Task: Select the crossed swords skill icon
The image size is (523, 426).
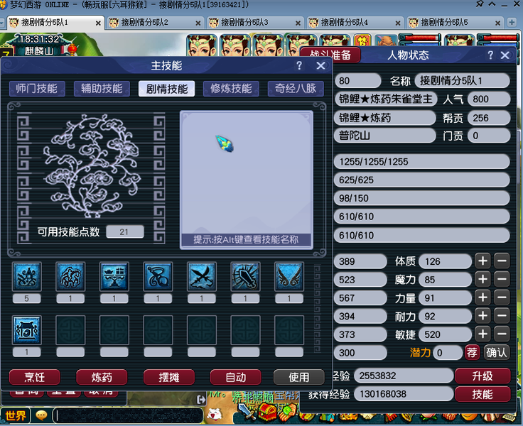Action: pyautogui.click(x=202, y=277)
